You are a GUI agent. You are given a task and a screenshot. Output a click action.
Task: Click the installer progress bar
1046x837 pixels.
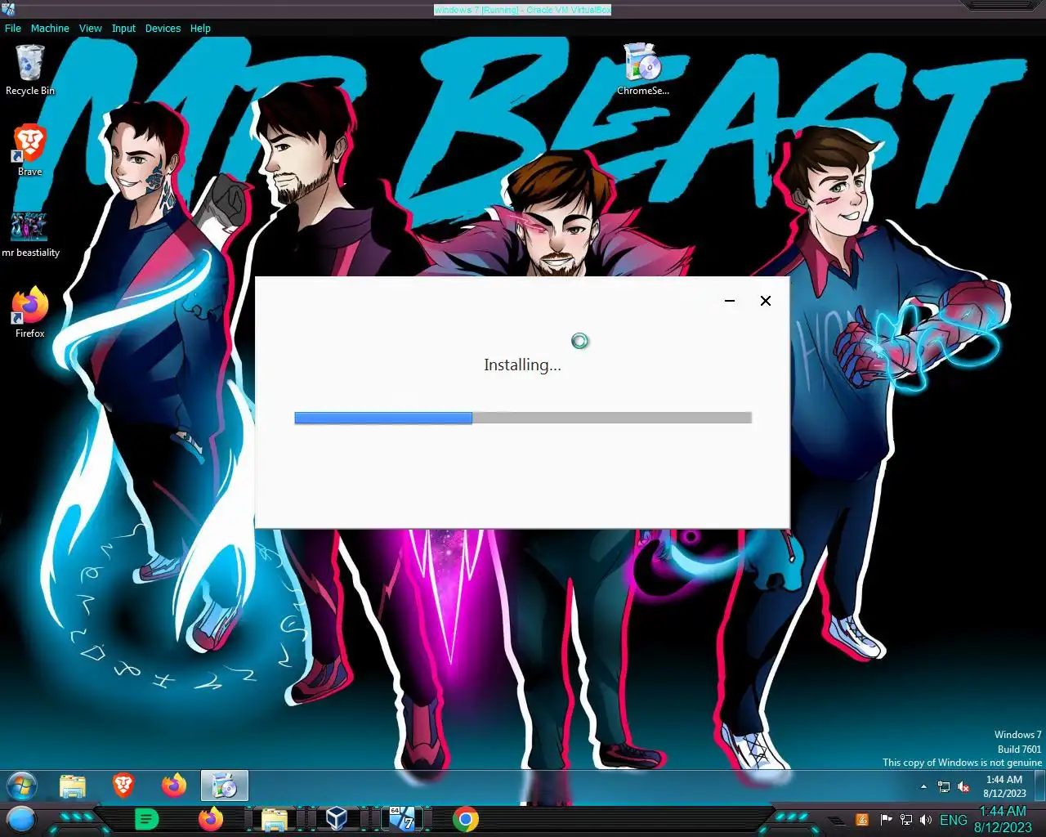click(523, 418)
